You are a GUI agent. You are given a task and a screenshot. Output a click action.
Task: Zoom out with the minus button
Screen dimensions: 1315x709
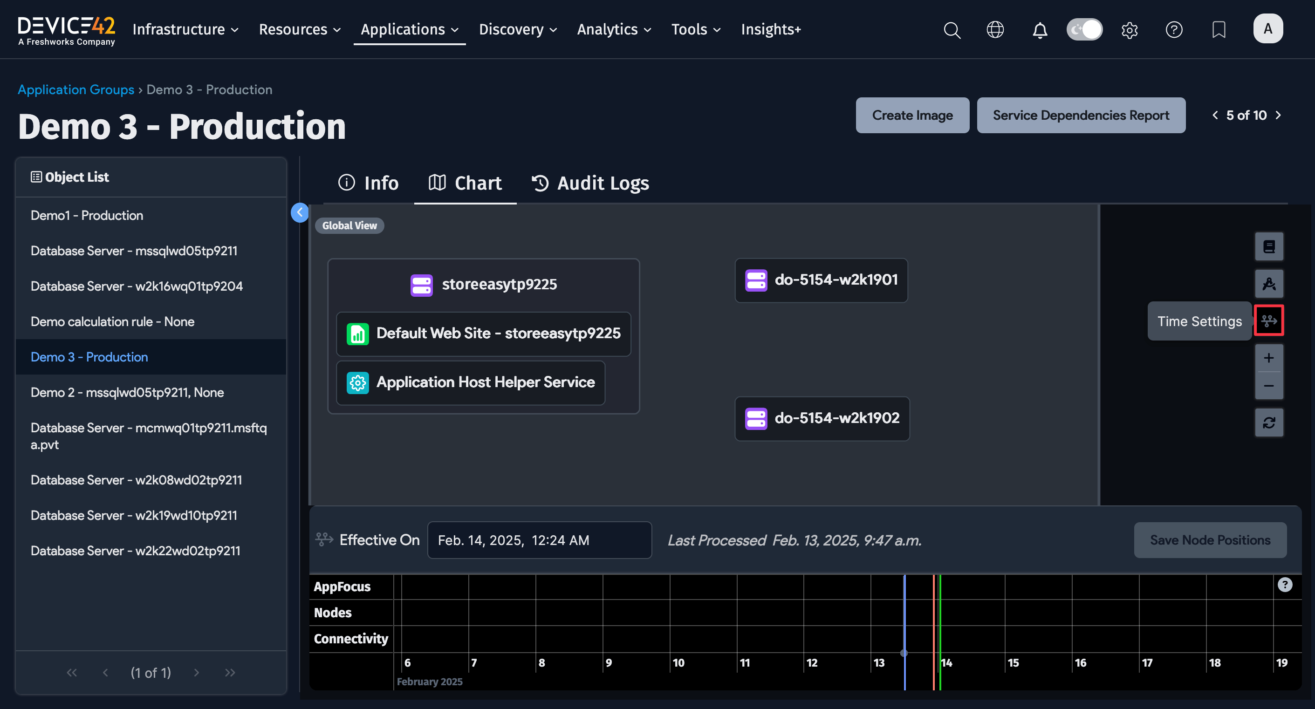(1268, 386)
